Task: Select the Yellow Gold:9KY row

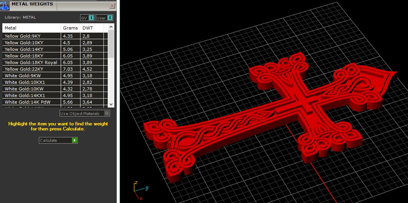Action: tap(55, 36)
